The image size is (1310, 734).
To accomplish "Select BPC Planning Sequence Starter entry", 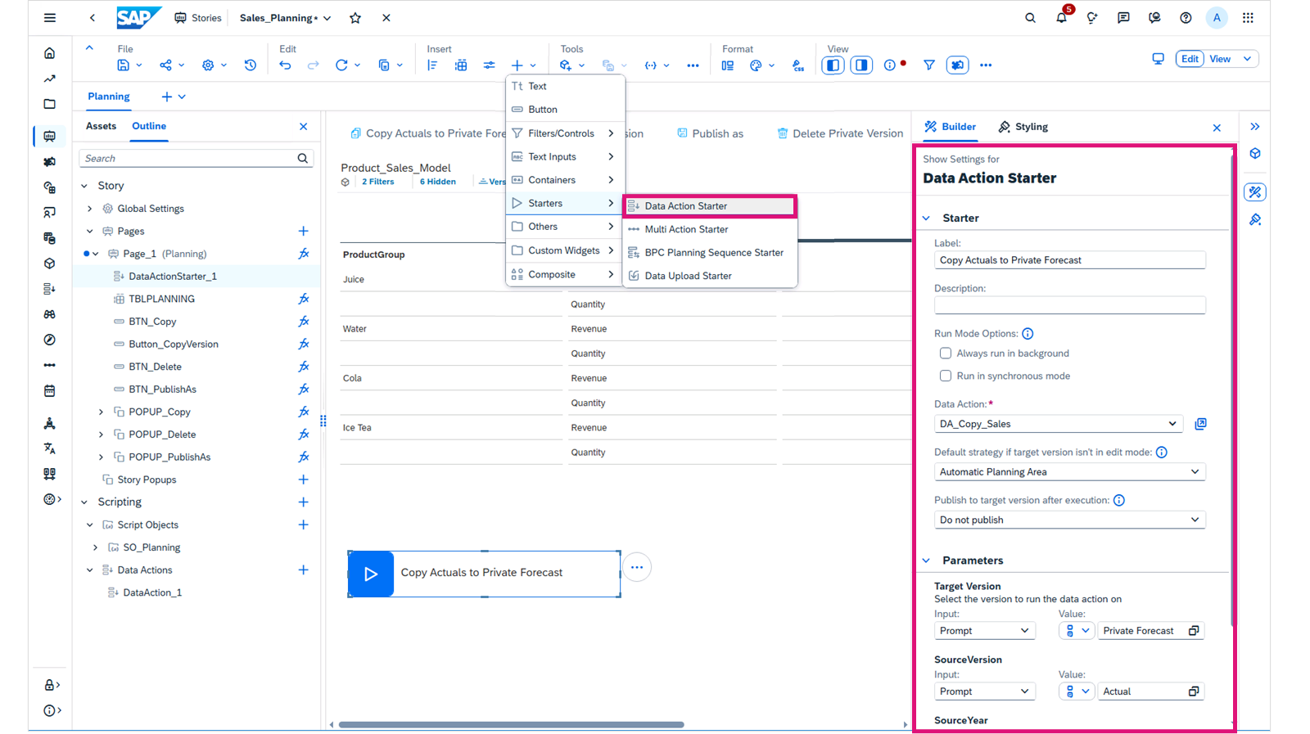I will (x=709, y=253).
